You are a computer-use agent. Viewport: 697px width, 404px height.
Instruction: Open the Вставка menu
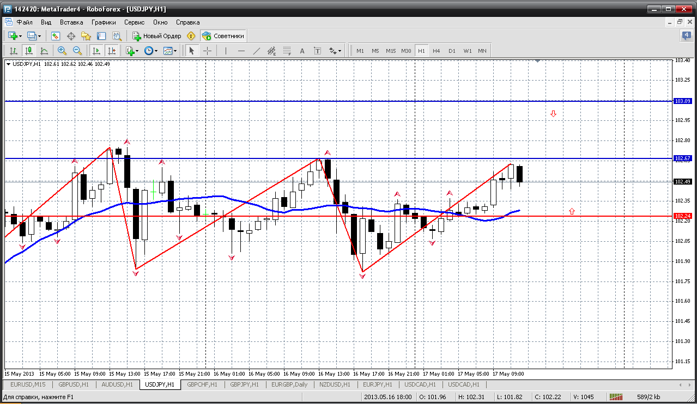[x=71, y=22]
